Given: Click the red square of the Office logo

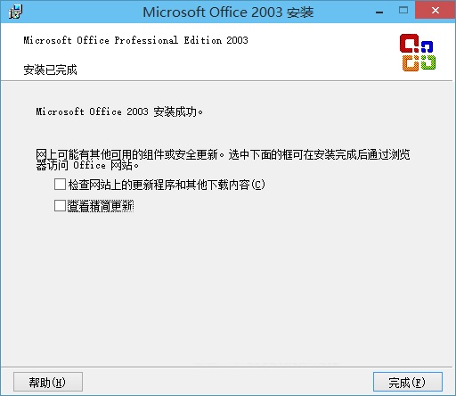Looking at the screenshot, I should tap(409, 44).
